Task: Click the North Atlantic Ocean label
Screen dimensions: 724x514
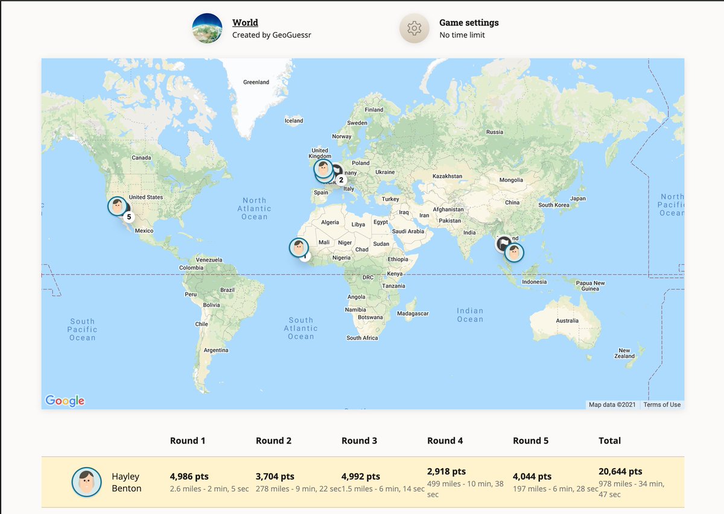Action: pyautogui.click(x=255, y=208)
